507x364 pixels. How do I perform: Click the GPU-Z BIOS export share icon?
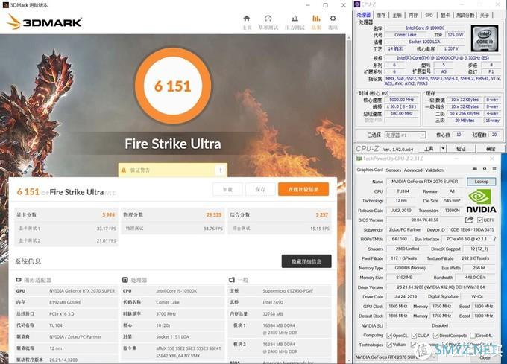(468, 220)
